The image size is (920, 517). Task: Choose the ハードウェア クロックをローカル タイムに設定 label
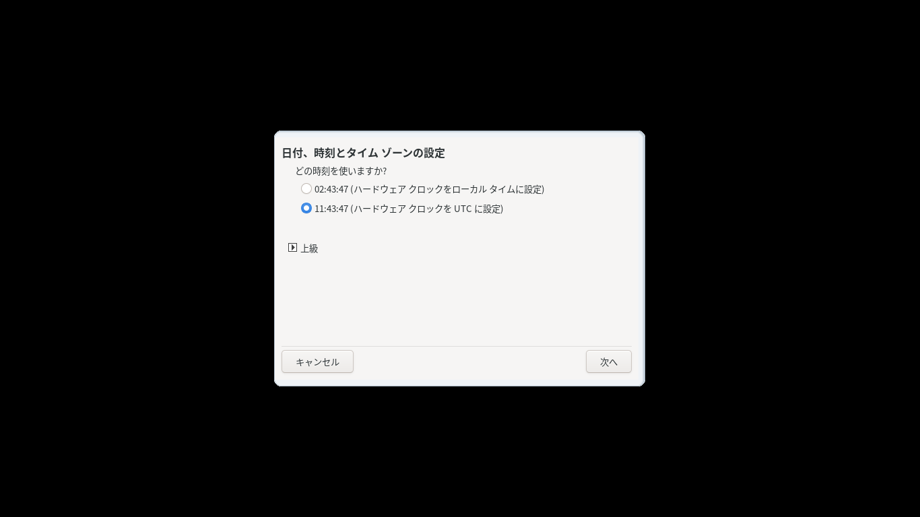447,189
